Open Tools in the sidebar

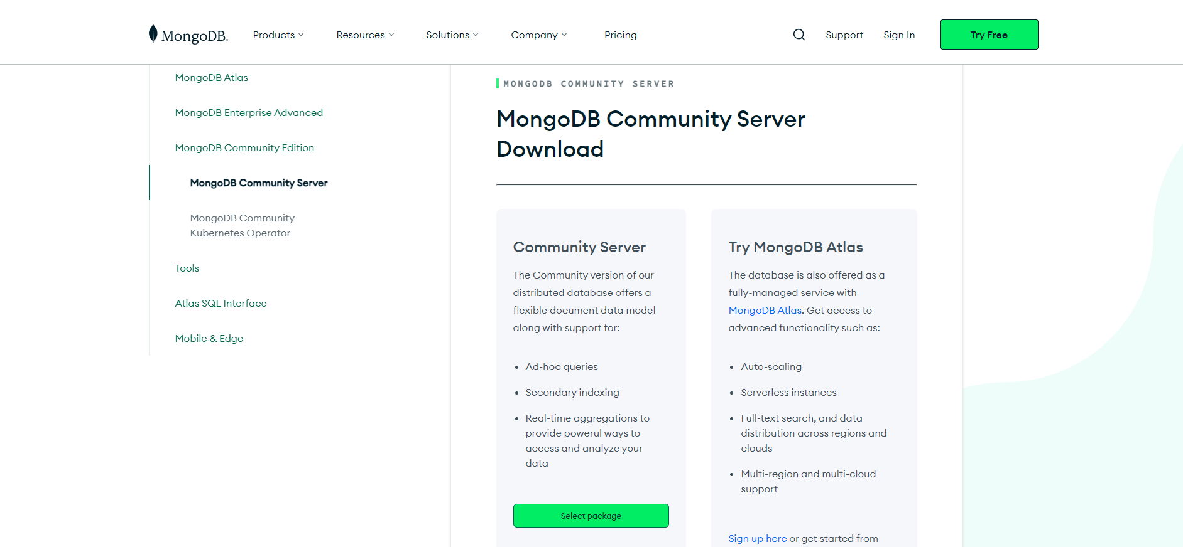(x=187, y=268)
